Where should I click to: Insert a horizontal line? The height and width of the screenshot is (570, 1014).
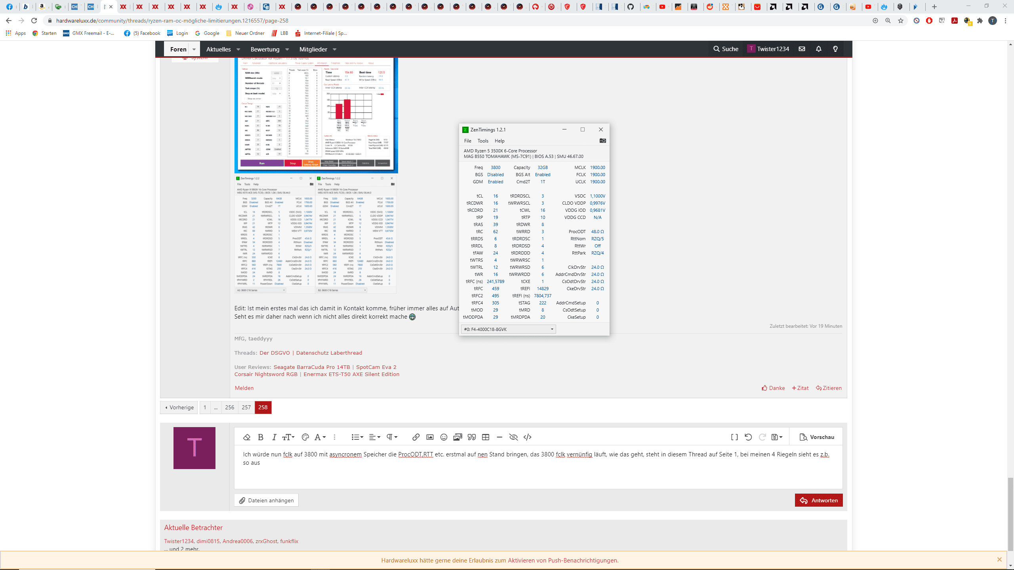[x=499, y=437]
